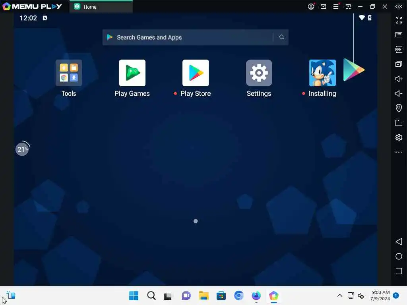
Task: Open the shared folder icon
Action: click(x=399, y=123)
